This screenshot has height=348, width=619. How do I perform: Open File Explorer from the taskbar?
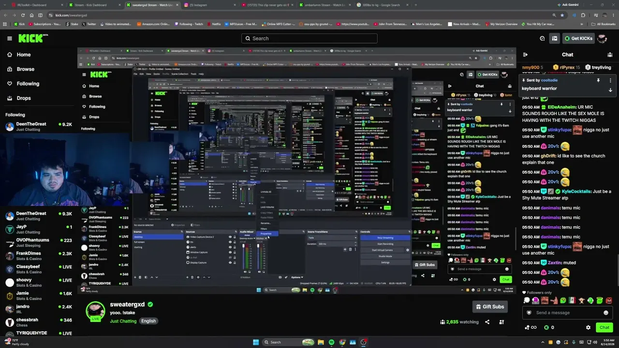click(x=321, y=342)
